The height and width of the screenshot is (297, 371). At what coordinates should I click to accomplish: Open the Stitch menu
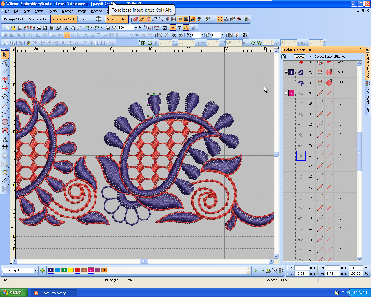(x=39, y=11)
